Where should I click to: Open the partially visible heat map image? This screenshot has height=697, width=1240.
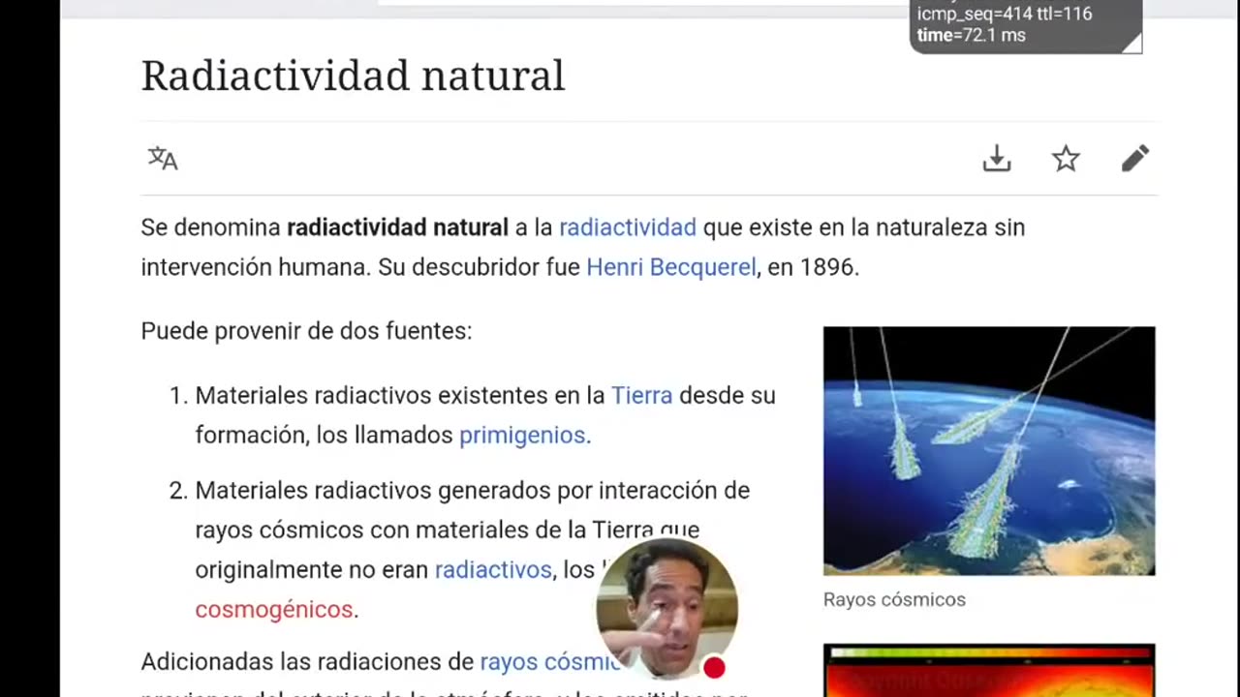pyautogui.click(x=989, y=670)
